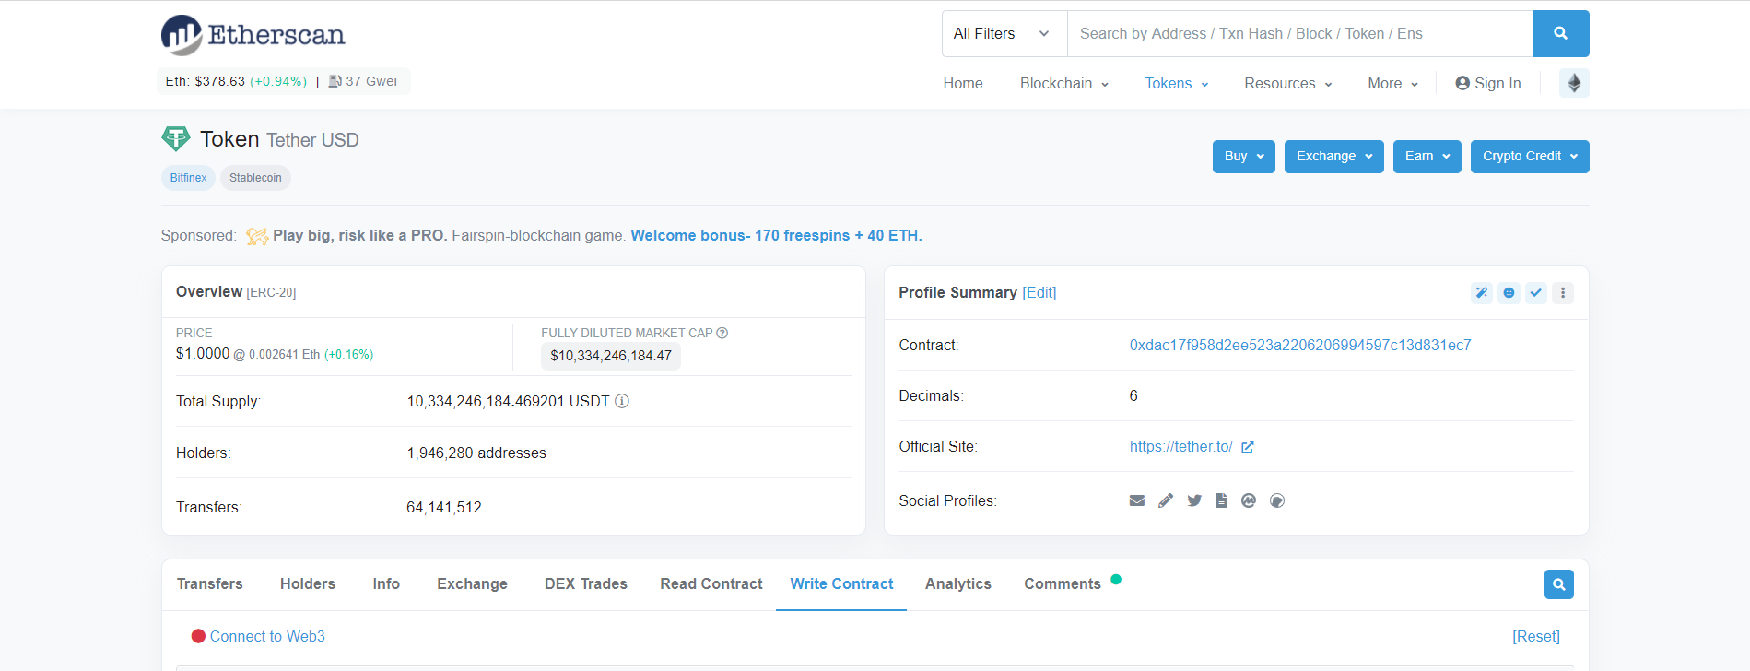Select the Write Contract tab
Viewport: 1750px width, 671px height.
[841, 584]
